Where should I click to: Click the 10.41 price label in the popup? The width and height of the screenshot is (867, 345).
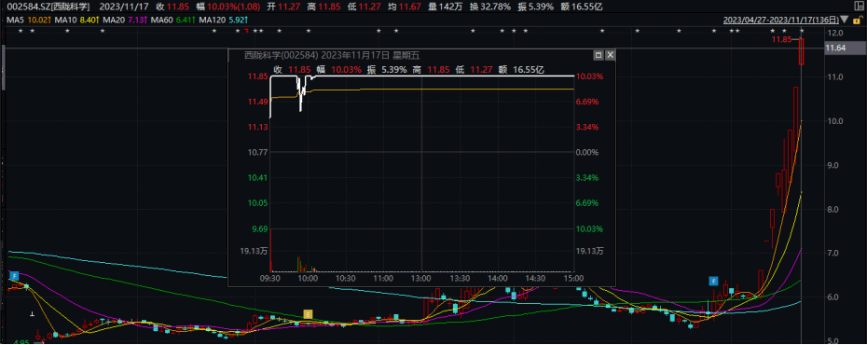(x=257, y=178)
